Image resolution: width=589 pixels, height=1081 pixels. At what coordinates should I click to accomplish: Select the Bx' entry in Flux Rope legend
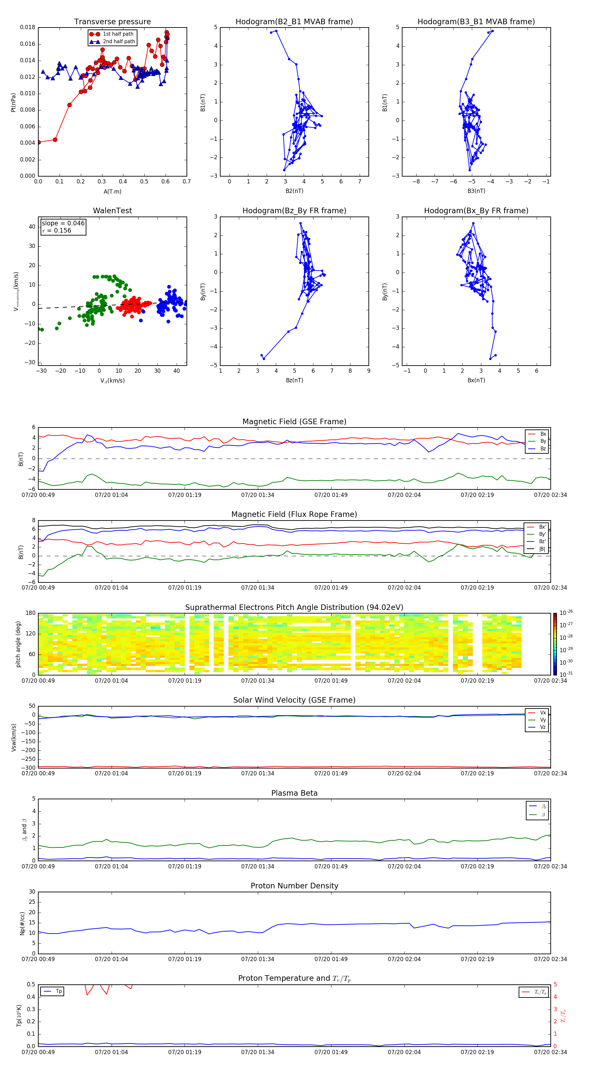coord(537,527)
